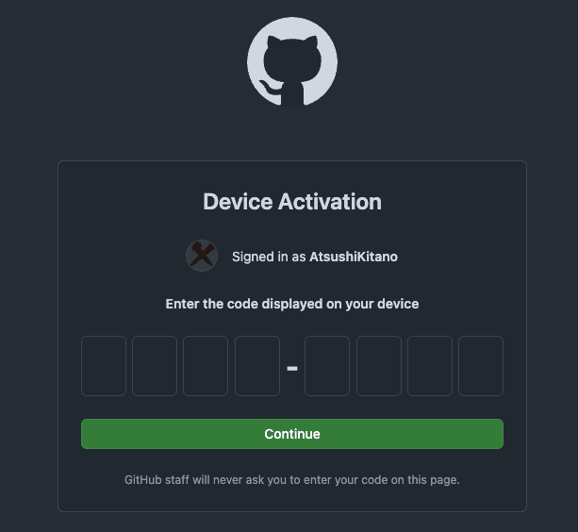578x532 pixels.
Task: Click the AtsushiKitano username text
Action: coord(354,257)
